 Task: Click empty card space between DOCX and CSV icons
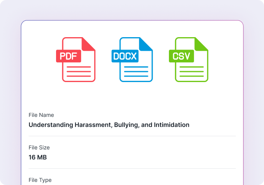[162, 60]
